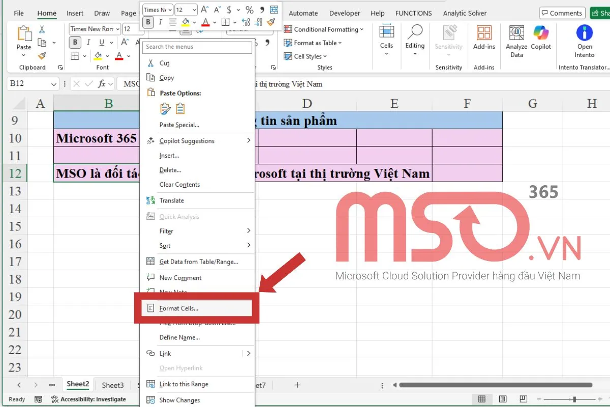Image resolution: width=610 pixels, height=407 pixels.
Task: Switch to Page Layout view in the status bar
Action: pyautogui.click(x=503, y=399)
